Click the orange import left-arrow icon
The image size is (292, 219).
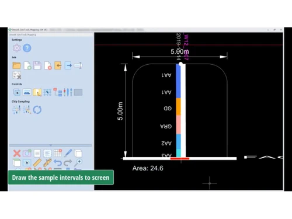point(58,65)
